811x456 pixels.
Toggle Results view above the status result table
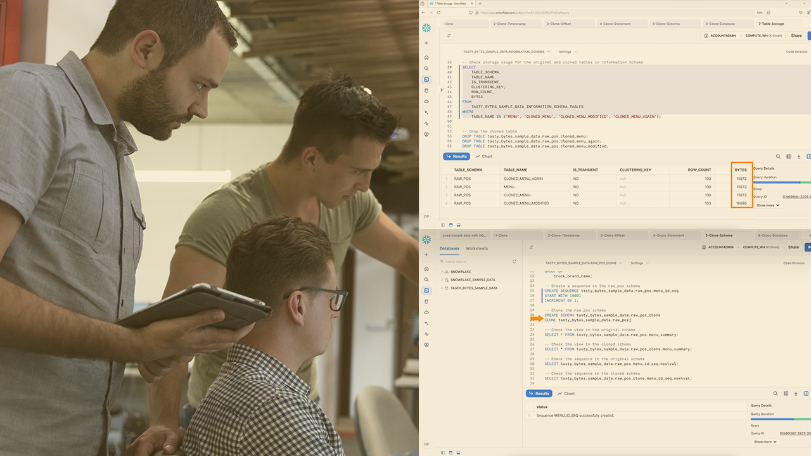[x=539, y=393]
